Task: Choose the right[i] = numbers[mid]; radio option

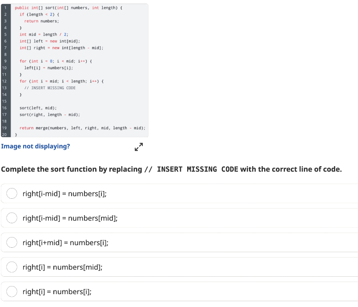Action: (x=12, y=267)
